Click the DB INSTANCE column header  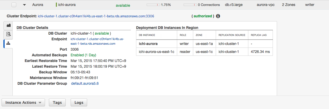[147, 35]
